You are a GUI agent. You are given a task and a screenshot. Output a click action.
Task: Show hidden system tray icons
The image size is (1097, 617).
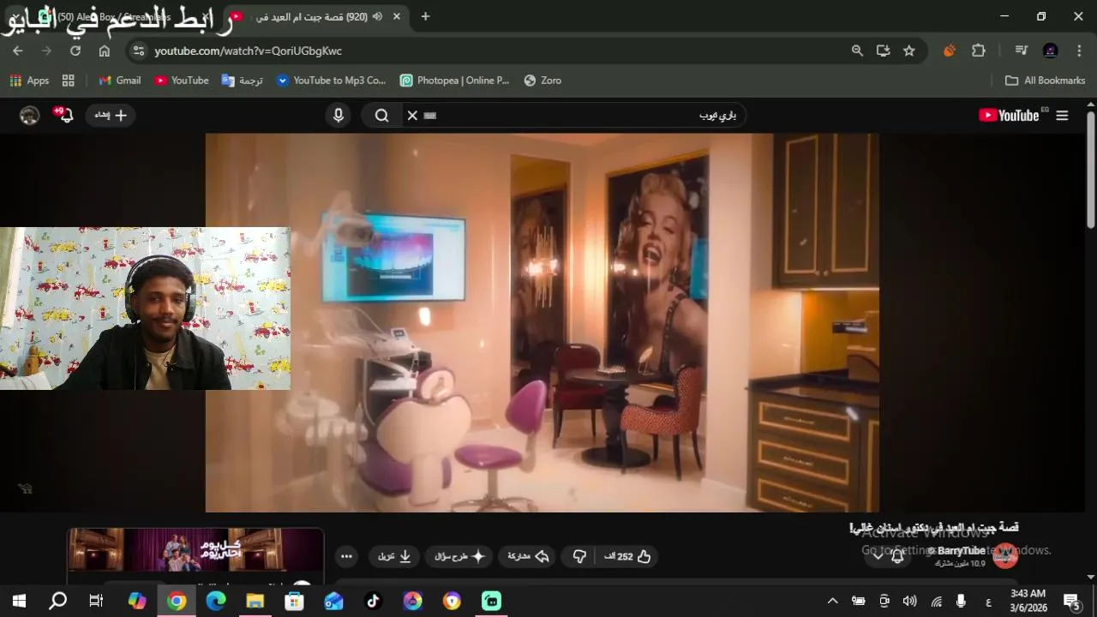click(x=832, y=601)
